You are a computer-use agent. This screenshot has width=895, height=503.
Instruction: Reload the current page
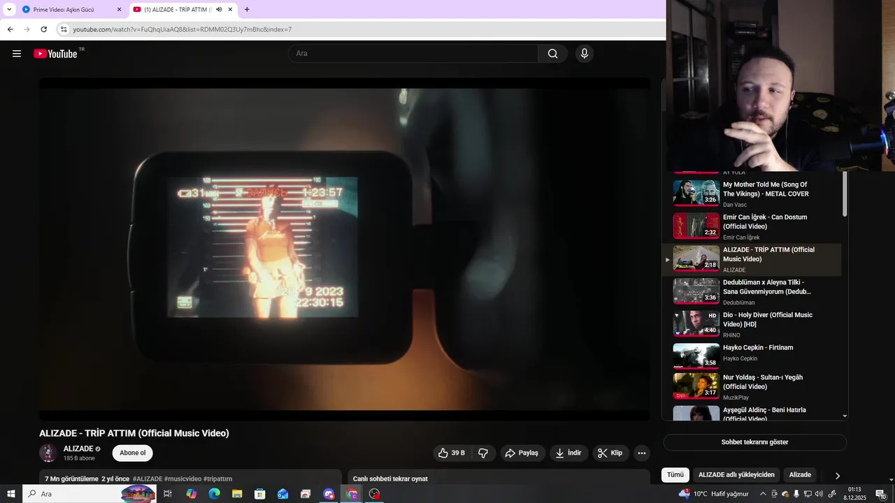point(43,29)
